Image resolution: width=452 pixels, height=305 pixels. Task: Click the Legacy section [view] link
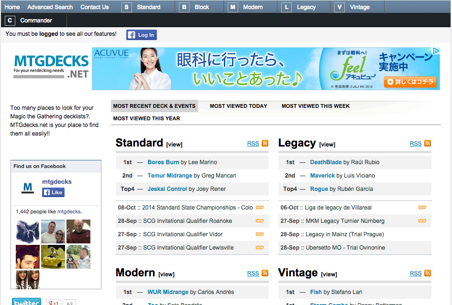(327, 145)
